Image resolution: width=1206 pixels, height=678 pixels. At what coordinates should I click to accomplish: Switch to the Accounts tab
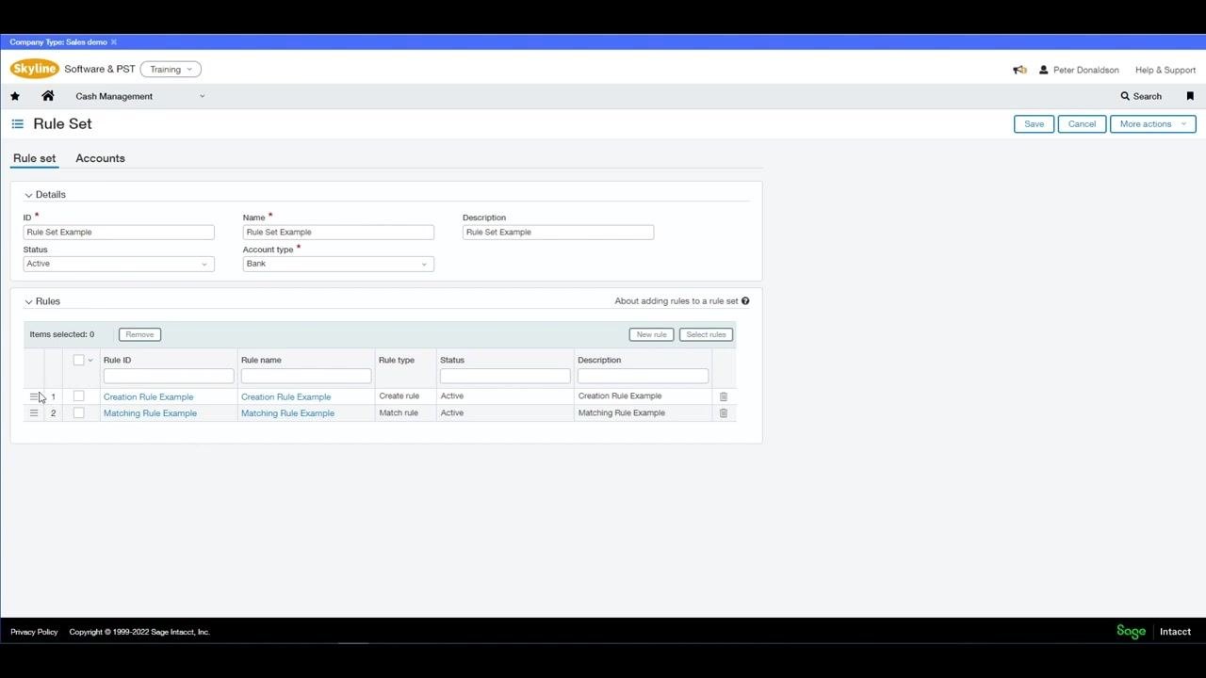click(x=100, y=158)
